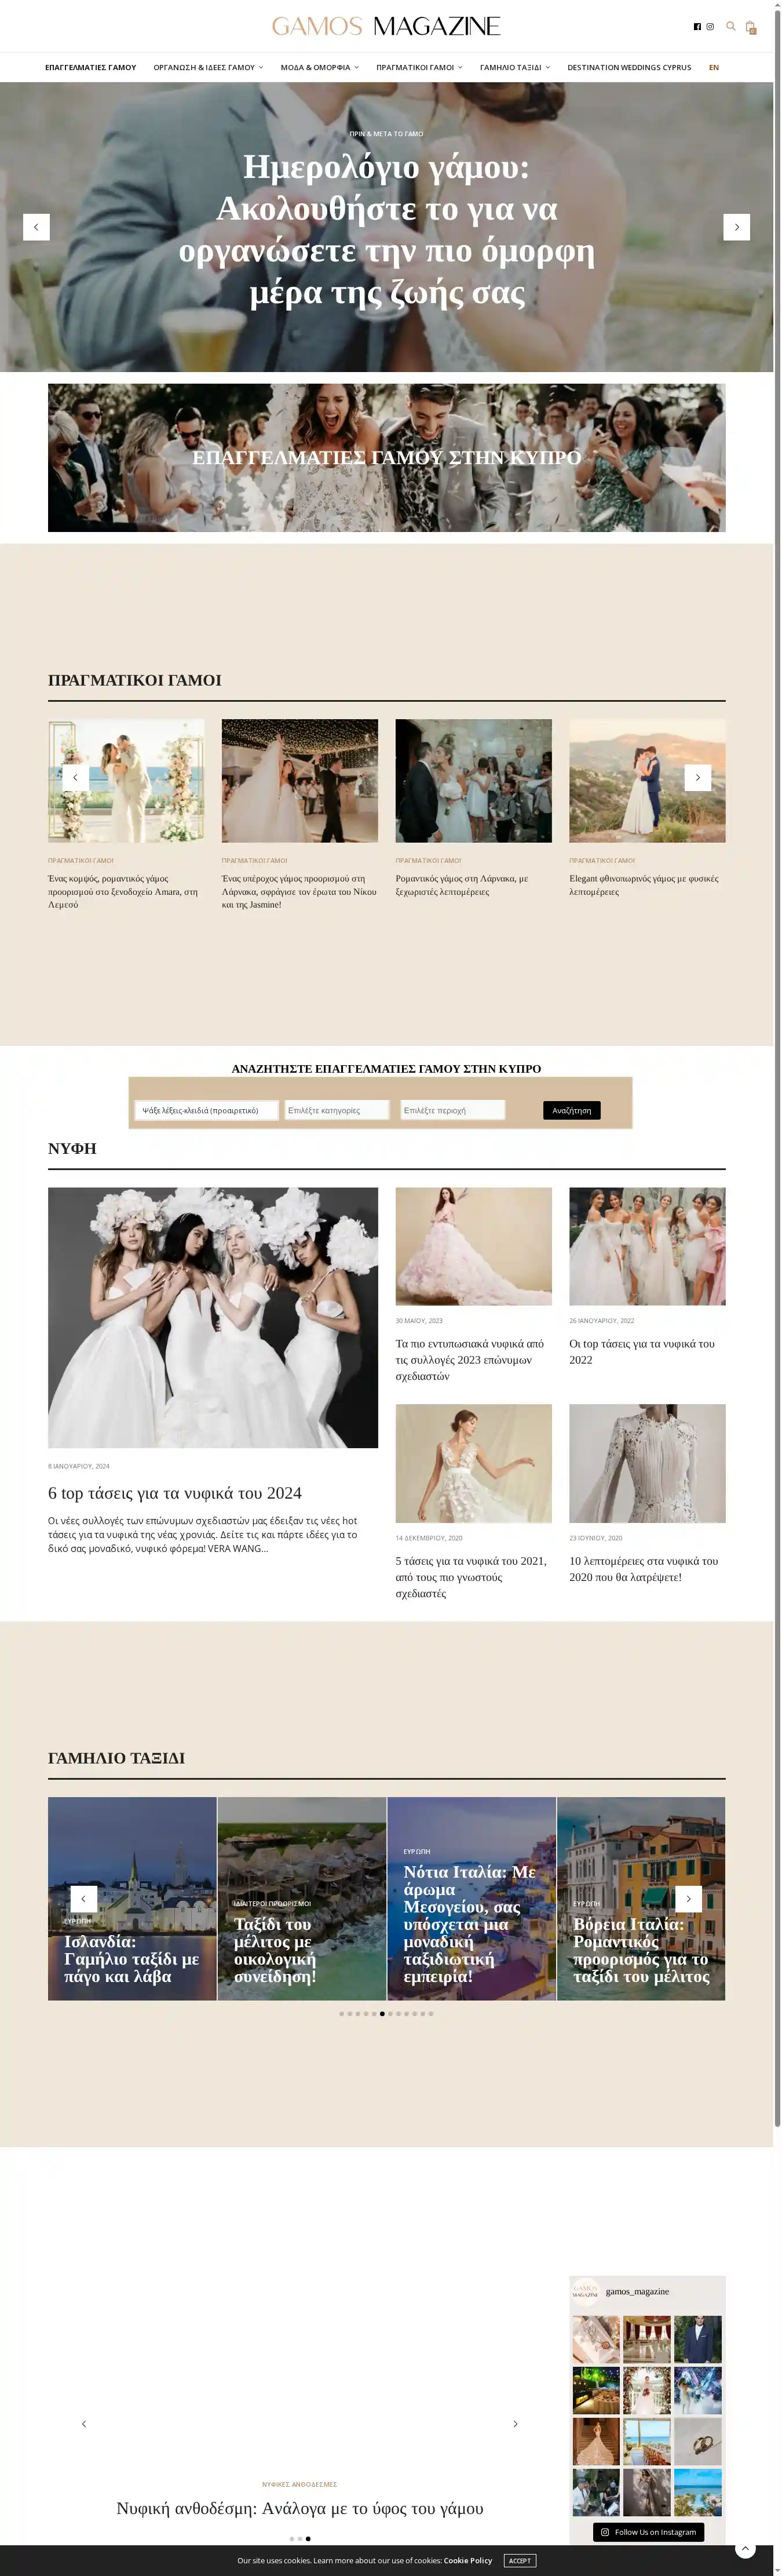Click the search magnifier icon

pyautogui.click(x=730, y=26)
